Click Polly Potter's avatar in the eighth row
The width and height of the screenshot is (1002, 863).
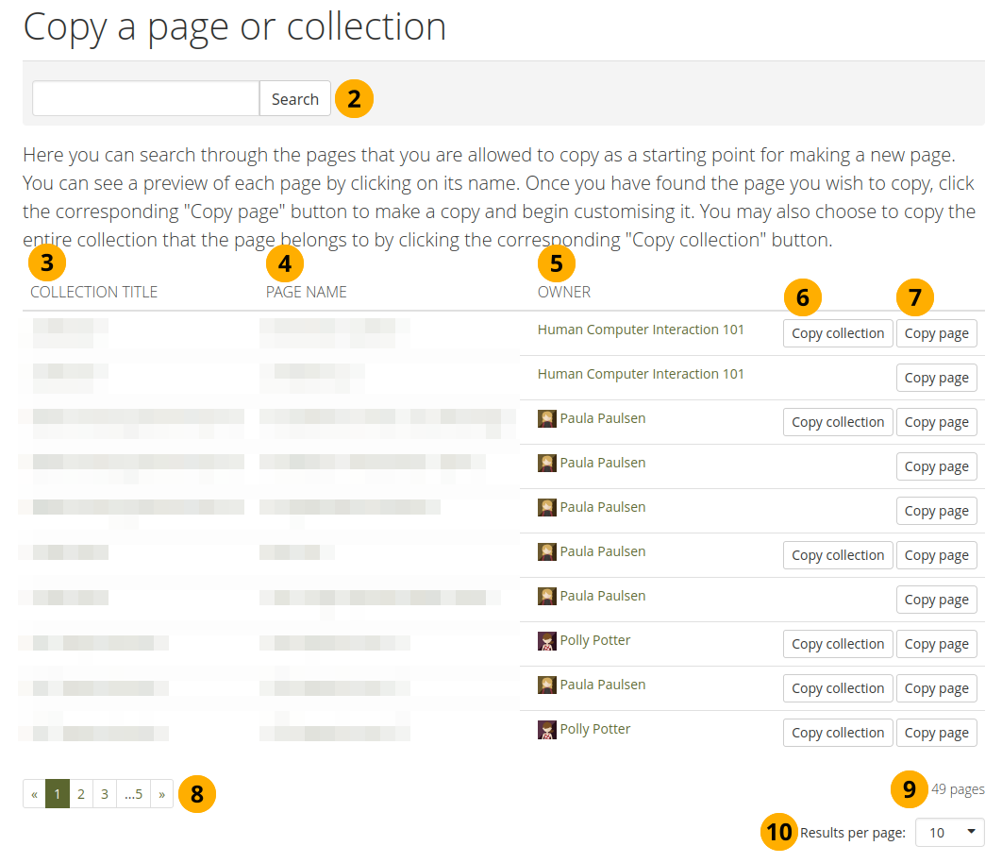(546, 641)
